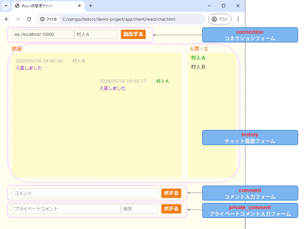Click the コメント input field

[x=85, y=193]
